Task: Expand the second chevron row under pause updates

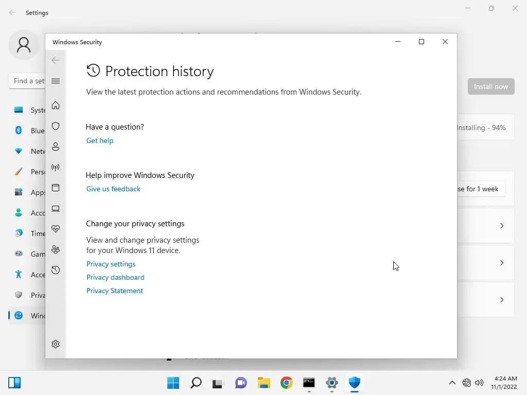Action: [x=501, y=263]
